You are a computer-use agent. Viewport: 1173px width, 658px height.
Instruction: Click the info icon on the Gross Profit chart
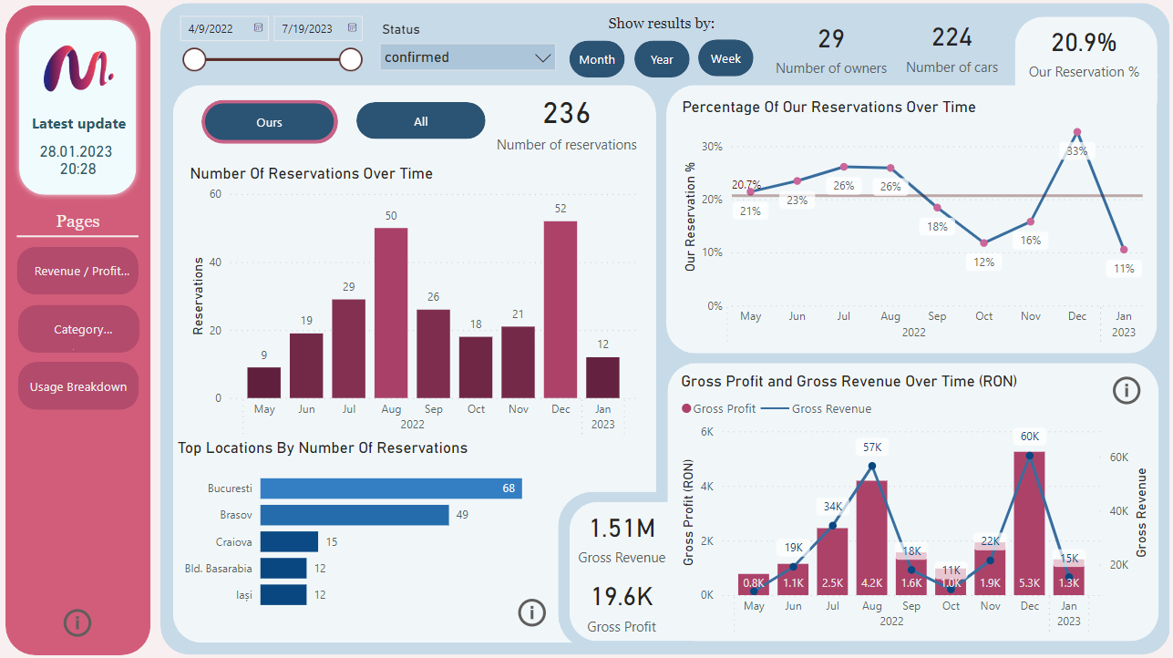1127,390
